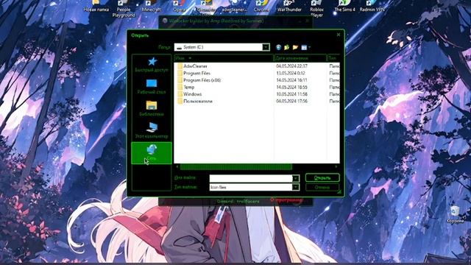The width and height of the screenshot is (471, 265).
Task: Open WarThunder desktop shortcut
Action: click(289, 7)
